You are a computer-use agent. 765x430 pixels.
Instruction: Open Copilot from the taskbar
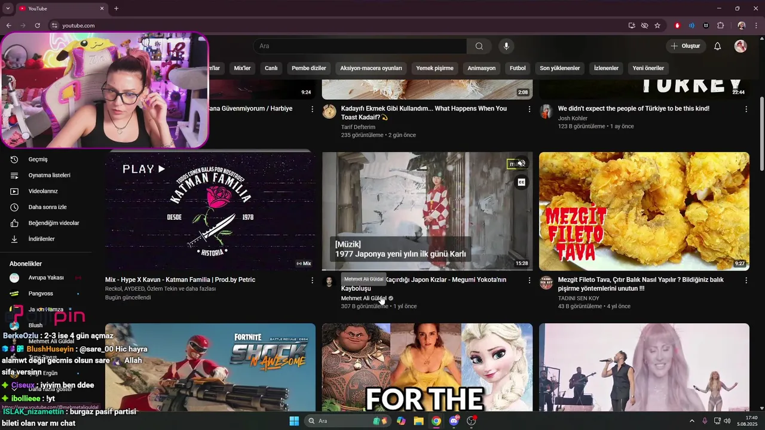coord(401,421)
